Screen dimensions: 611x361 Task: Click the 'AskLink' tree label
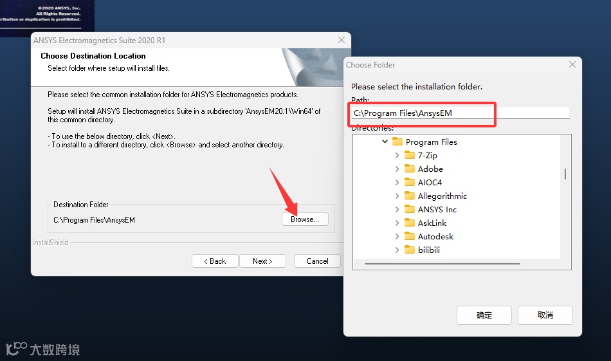432,223
